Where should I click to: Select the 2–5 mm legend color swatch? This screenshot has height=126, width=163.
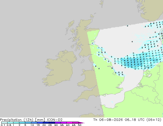[22, 123]
